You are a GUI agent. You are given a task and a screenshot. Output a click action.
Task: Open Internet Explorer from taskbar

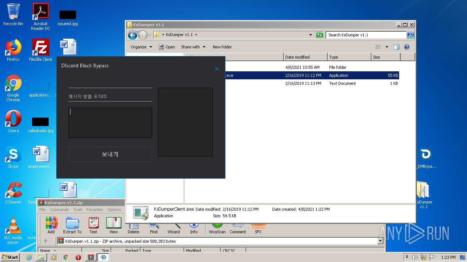coord(29,257)
